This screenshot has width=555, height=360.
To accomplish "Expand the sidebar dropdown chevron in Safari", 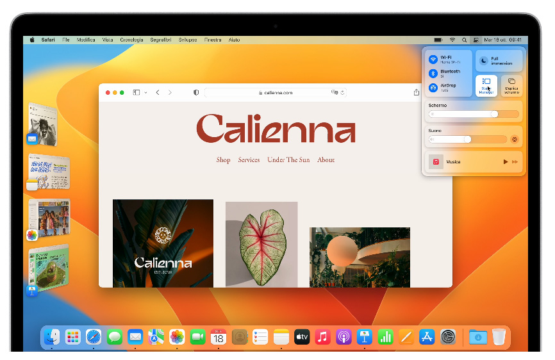I will click(x=145, y=93).
